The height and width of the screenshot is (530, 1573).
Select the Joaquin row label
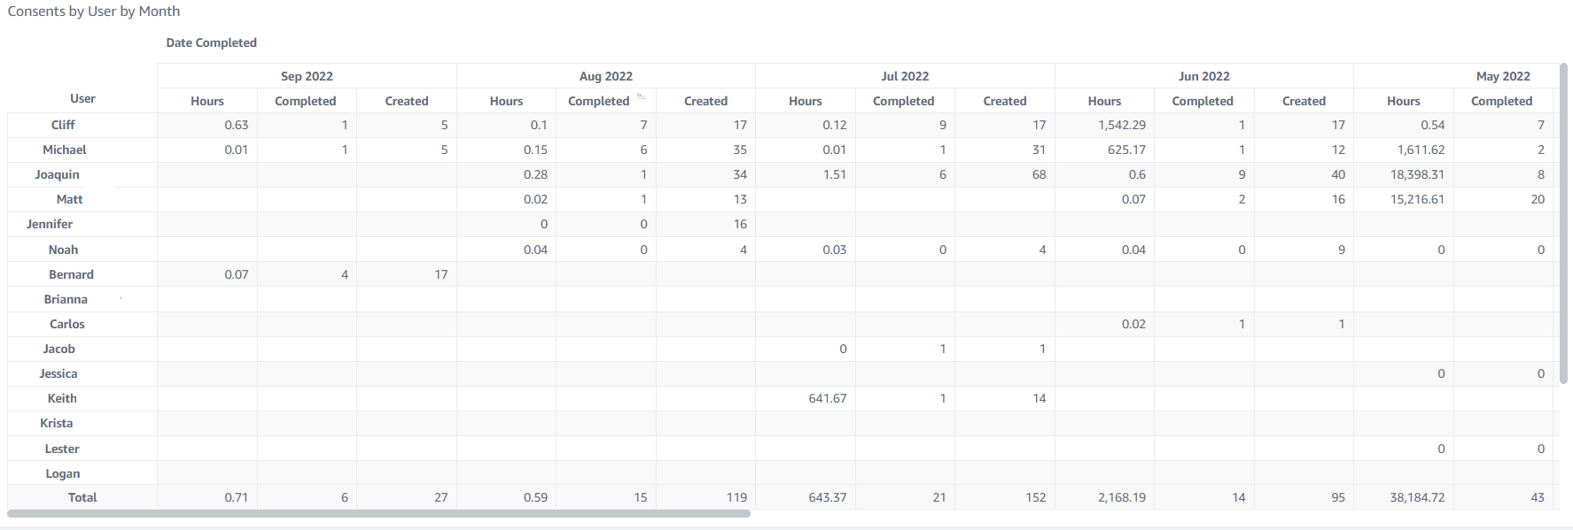pyautogui.click(x=58, y=174)
